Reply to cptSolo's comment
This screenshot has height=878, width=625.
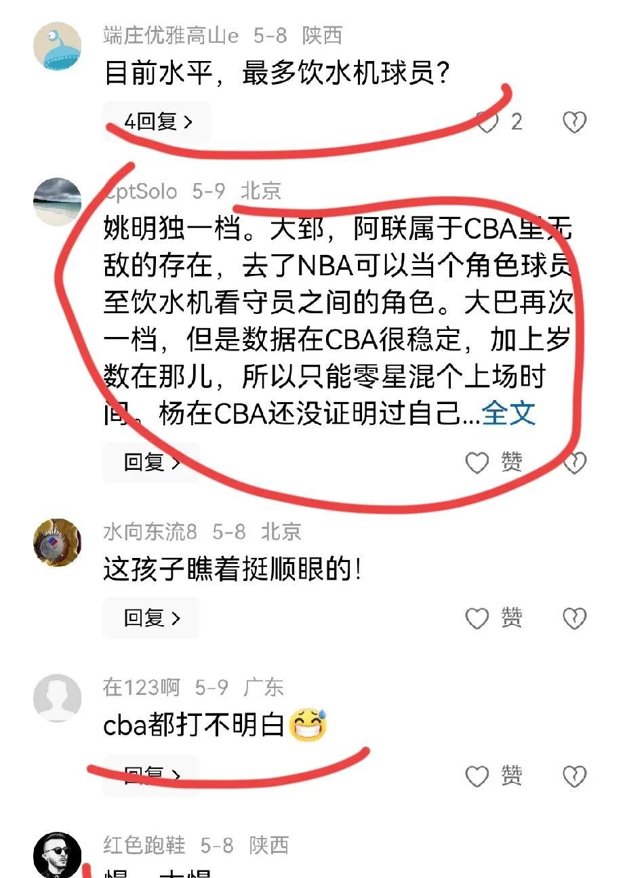[151, 462]
